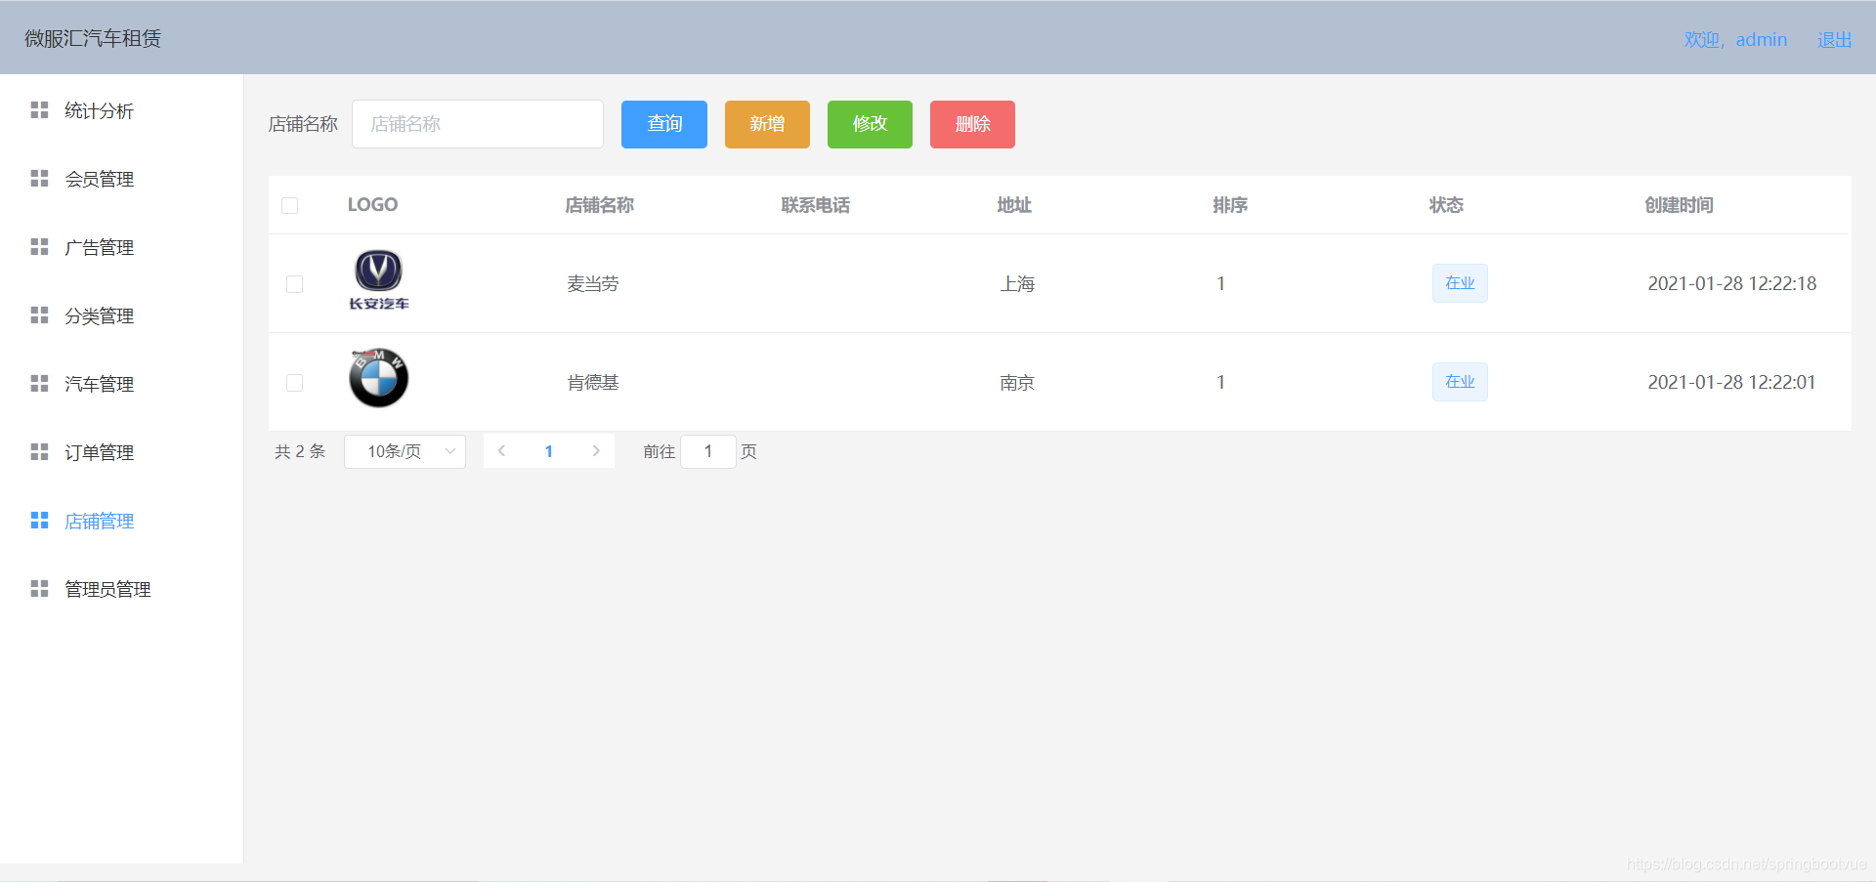The height and width of the screenshot is (882, 1876).
Task: Click the grid icon beside 分类管理
Action: click(x=39, y=315)
